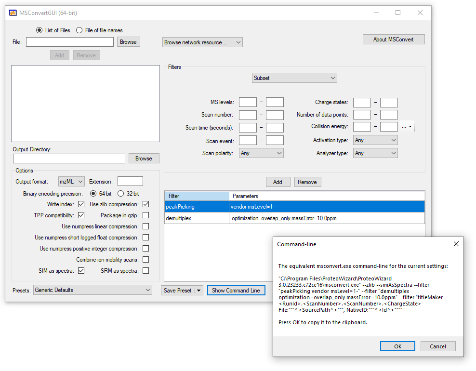Open the Output format mzML dropdown

(71, 182)
